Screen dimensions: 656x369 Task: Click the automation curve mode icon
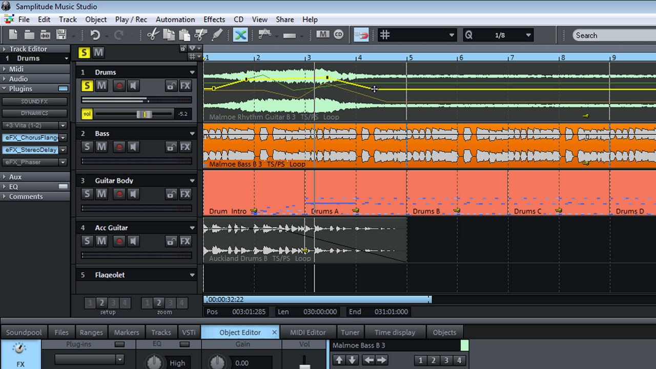pos(264,35)
